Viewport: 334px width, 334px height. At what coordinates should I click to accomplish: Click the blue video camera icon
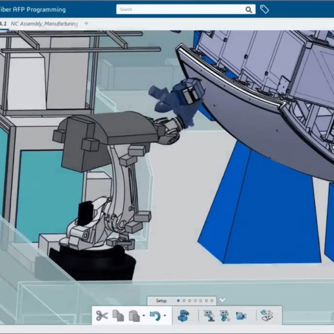click(x=241, y=316)
